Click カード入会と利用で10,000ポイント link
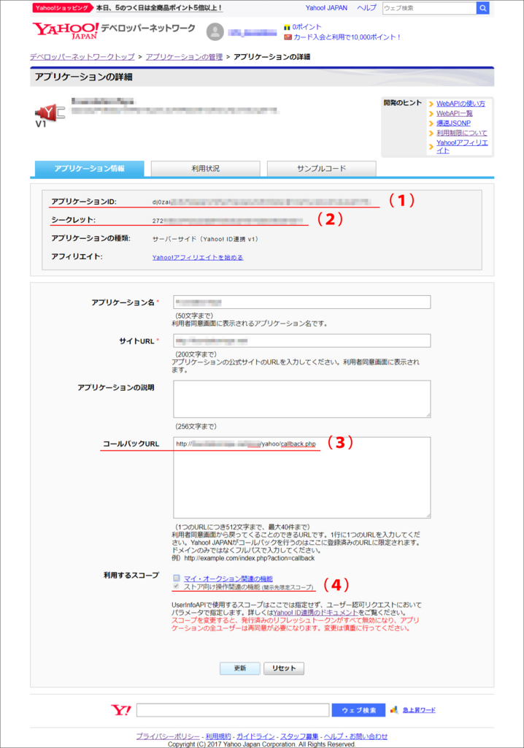The width and height of the screenshot is (524, 748). click(x=347, y=37)
